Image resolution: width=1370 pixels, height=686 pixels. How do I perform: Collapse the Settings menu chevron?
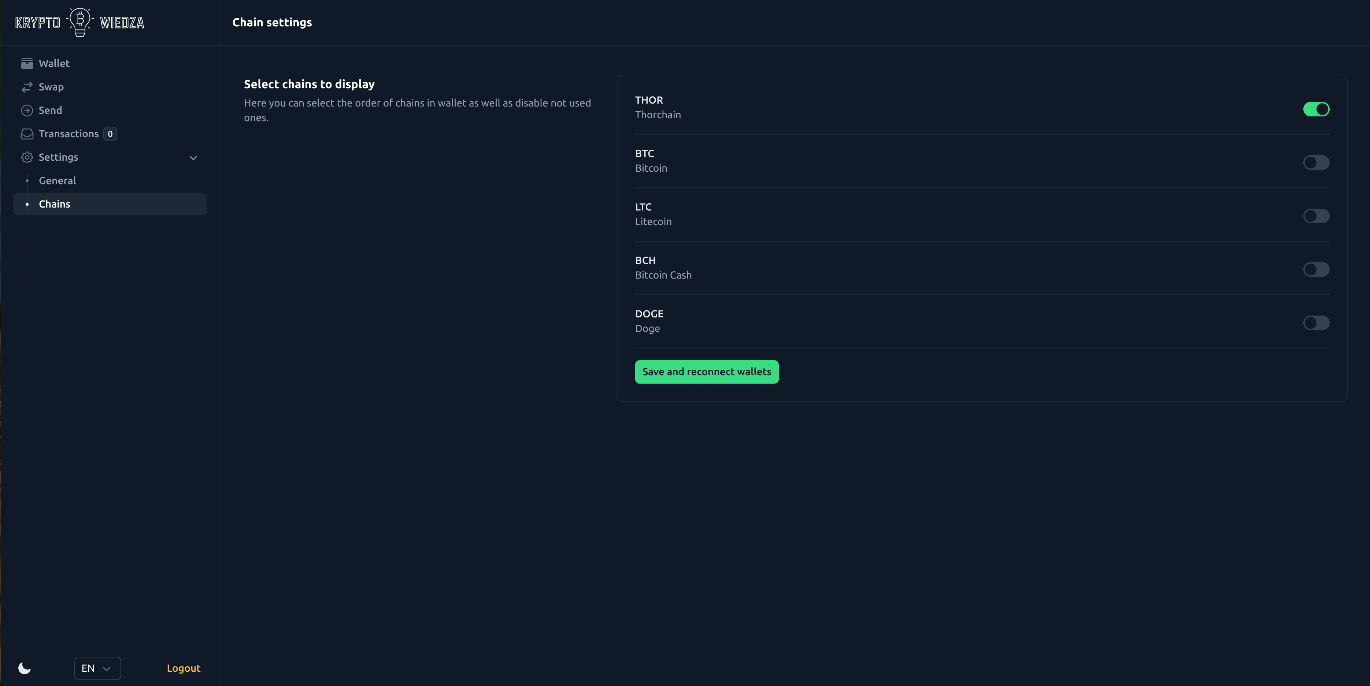click(x=193, y=158)
